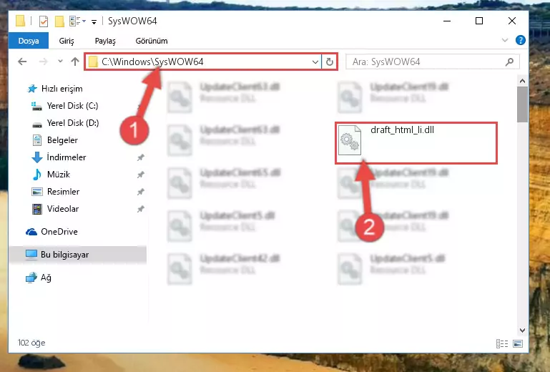Viewport: 550px width, 372px height.
Task: Open the Dosya file menu tab
Action: pos(29,41)
